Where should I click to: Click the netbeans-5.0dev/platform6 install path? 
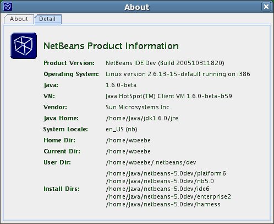pyautogui.click(x=166, y=173)
